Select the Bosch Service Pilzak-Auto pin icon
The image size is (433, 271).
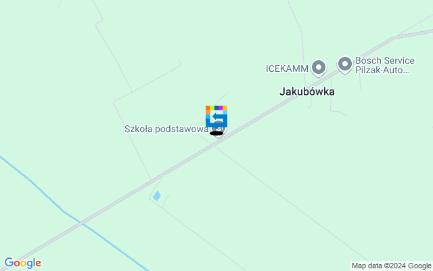tap(345, 64)
